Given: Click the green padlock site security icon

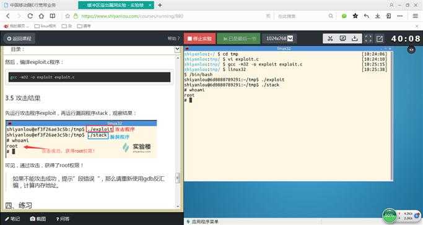Looking at the screenshot, I should point(76,16).
